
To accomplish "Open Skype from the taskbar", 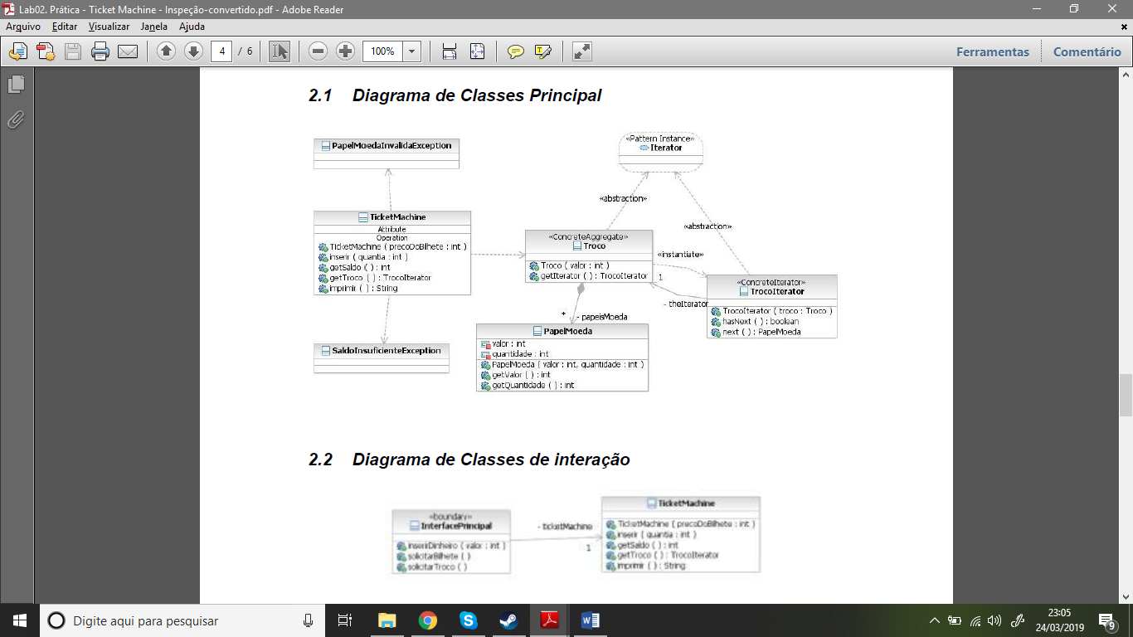I will coord(468,620).
